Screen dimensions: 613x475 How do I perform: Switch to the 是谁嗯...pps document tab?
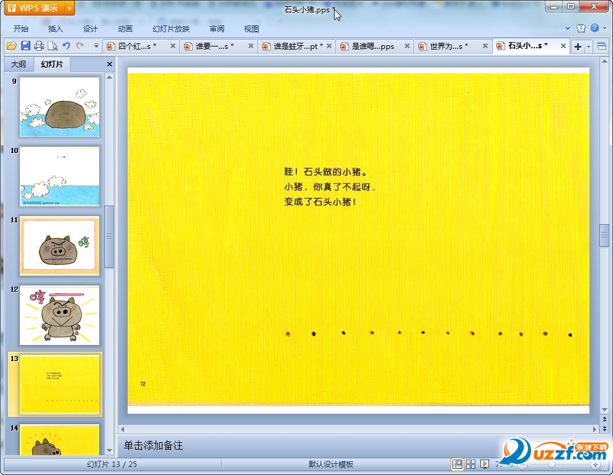tap(371, 46)
